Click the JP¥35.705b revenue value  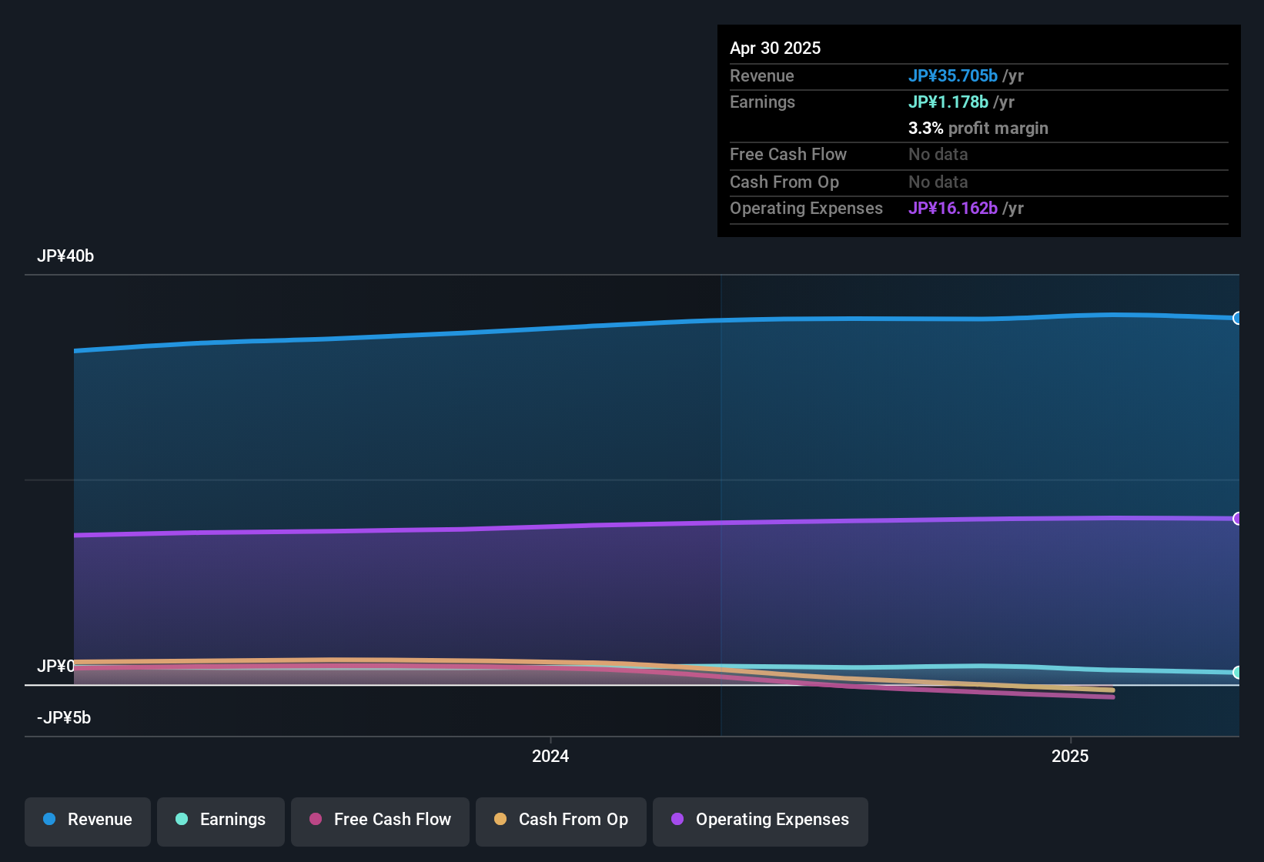tap(953, 75)
